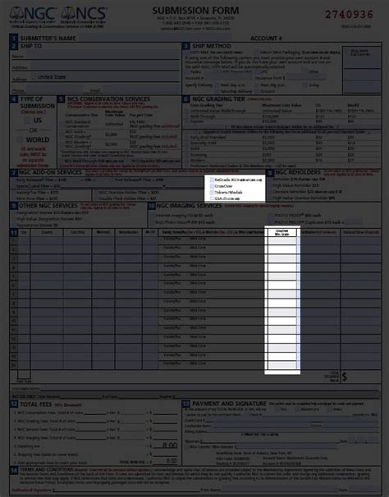
Task: Click the Ship Method Insurance limit field
Action: (306, 78)
